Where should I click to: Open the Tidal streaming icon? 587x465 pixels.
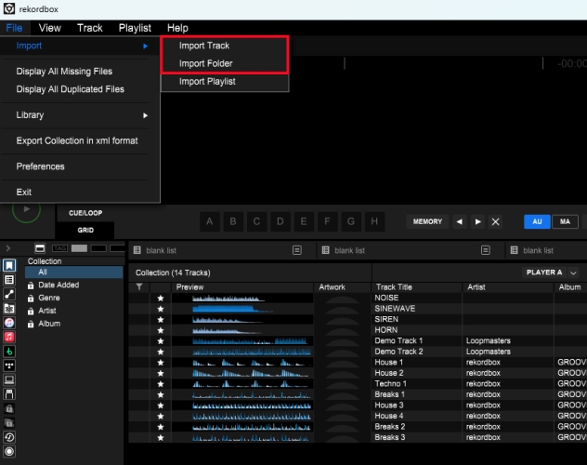click(x=9, y=365)
